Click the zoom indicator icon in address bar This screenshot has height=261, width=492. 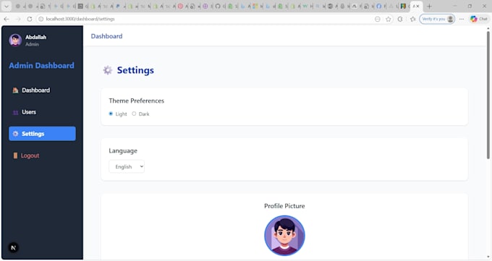(378, 19)
